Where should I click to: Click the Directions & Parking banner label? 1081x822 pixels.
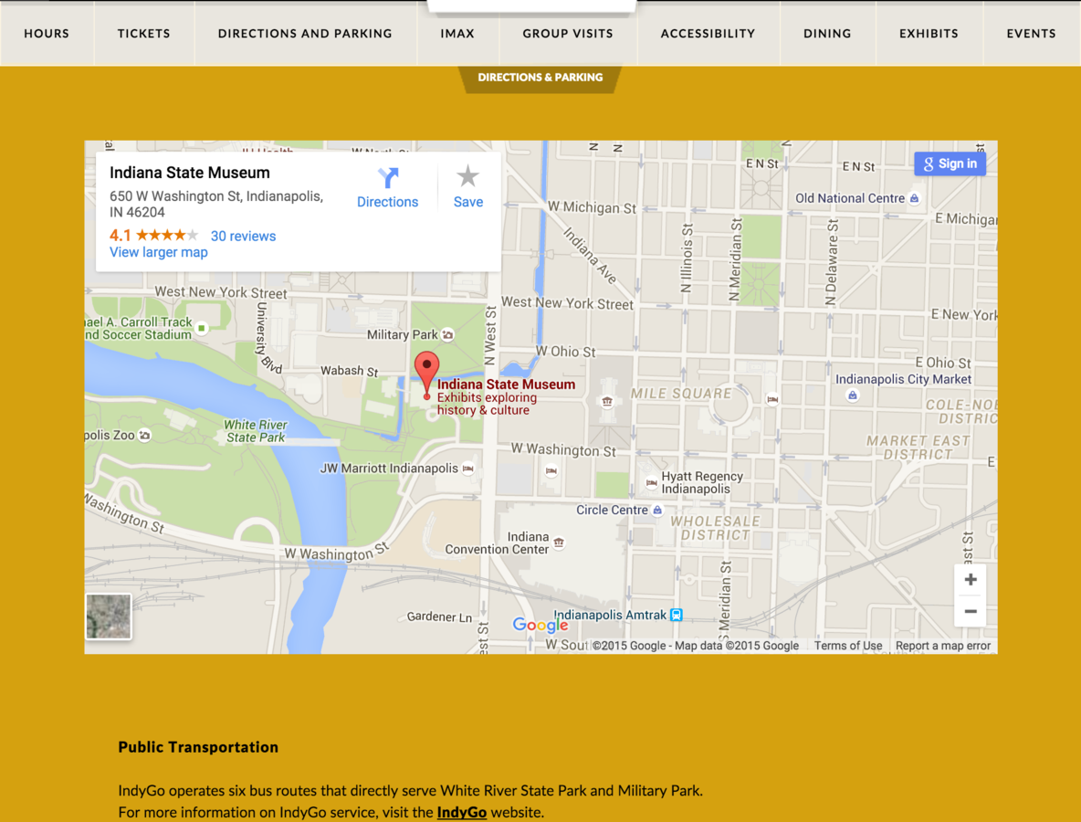click(x=540, y=78)
